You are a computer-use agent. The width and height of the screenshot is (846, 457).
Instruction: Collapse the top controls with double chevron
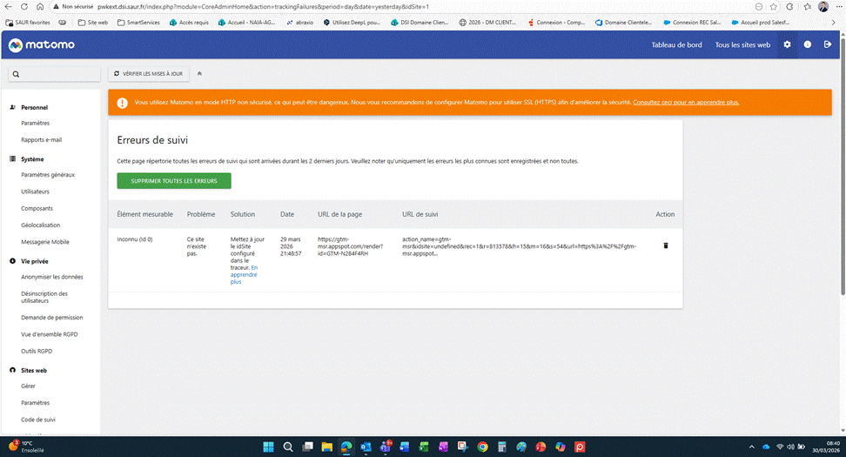[199, 75]
